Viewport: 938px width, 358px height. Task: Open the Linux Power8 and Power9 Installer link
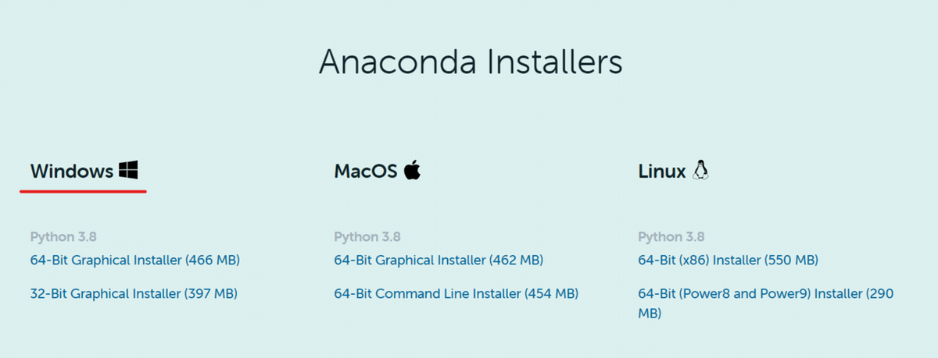tap(765, 294)
